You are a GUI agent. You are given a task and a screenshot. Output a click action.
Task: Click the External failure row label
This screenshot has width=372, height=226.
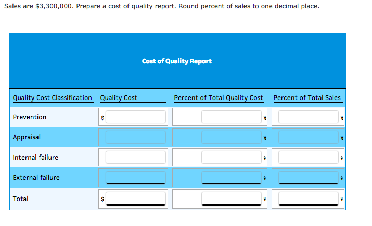tap(36, 178)
